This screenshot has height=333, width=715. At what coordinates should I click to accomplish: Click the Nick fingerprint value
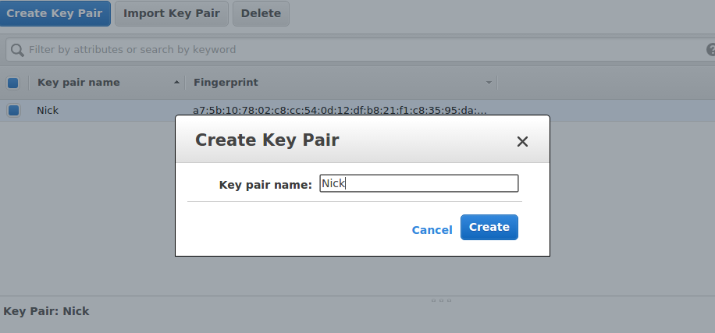[340, 110]
